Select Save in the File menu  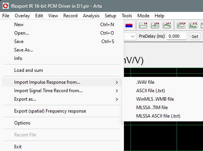pos(62,41)
